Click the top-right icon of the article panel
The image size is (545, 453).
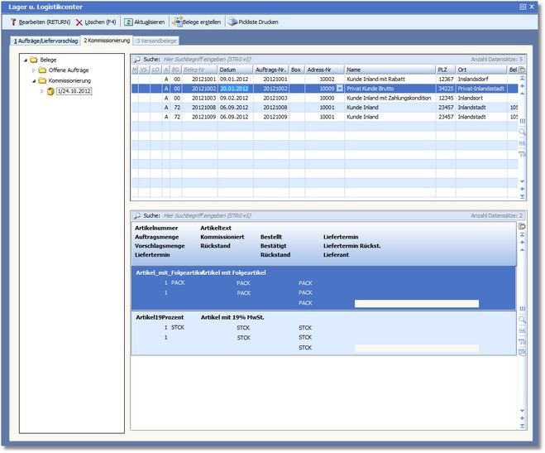[x=522, y=226]
